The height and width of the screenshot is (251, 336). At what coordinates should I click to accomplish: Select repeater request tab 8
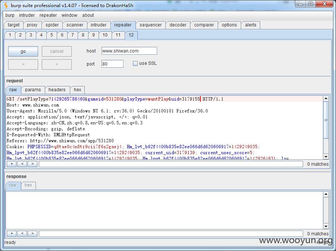(x=83, y=35)
